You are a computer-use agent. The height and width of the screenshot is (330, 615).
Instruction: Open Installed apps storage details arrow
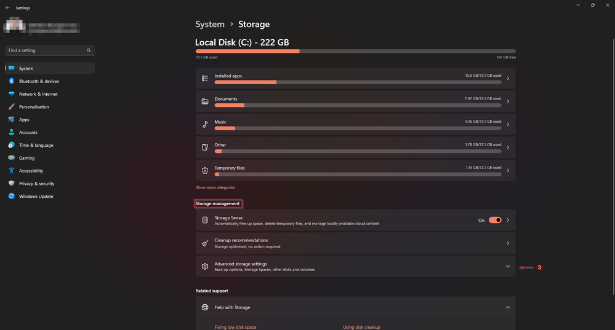[x=508, y=79]
